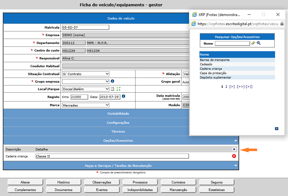The width and height of the screenshot is (288, 196).
Task: Open the Manutenção button
Action: point(178,190)
